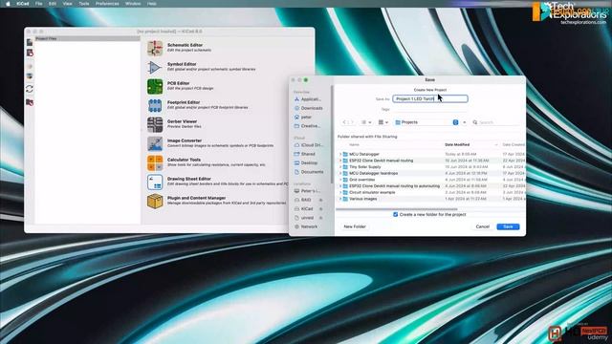Open the list view options dropdown
This screenshot has width=612, height=344.
tap(365, 122)
